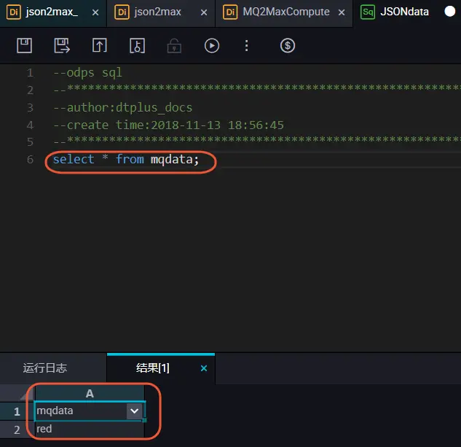The height and width of the screenshot is (447, 461).
Task: Click the greyed-out unlock icon
Action: (x=174, y=46)
